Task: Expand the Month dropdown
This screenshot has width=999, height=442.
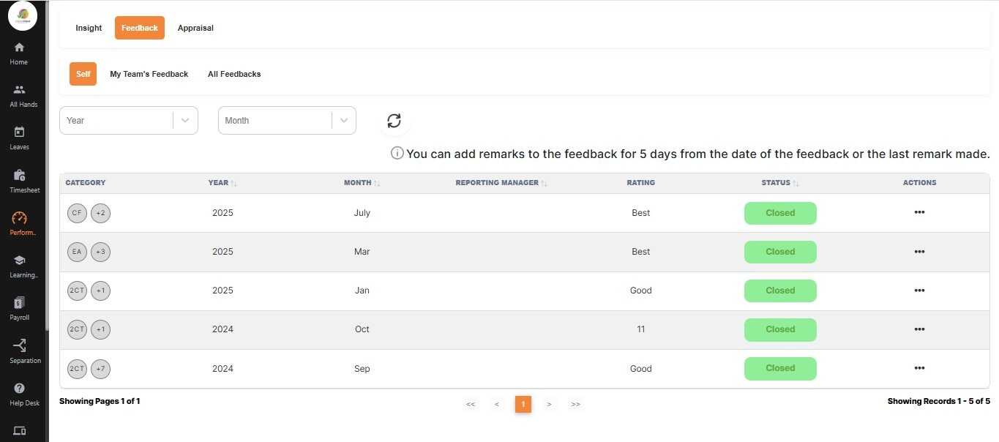Action: point(344,121)
